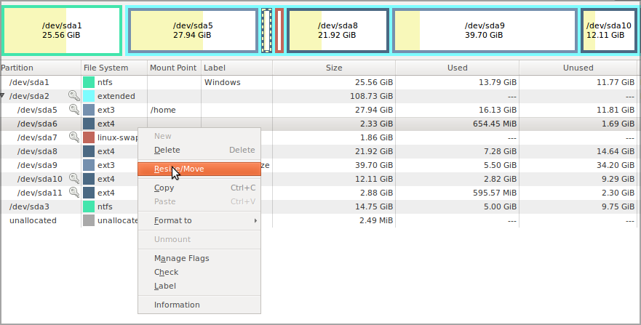The height and width of the screenshot is (325, 641).
Task: Click the green ntfs color square for /dev/sda1
Action: click(89, 82)
